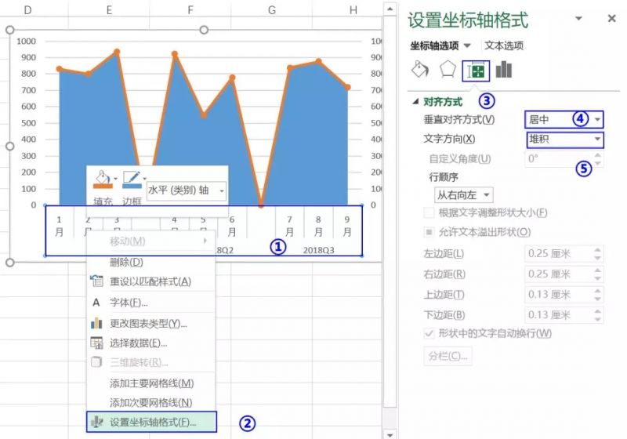The width and height of the screenshot is (627, 439).
Task: Open Size & Properties tab icon
Action: point(476,71)
